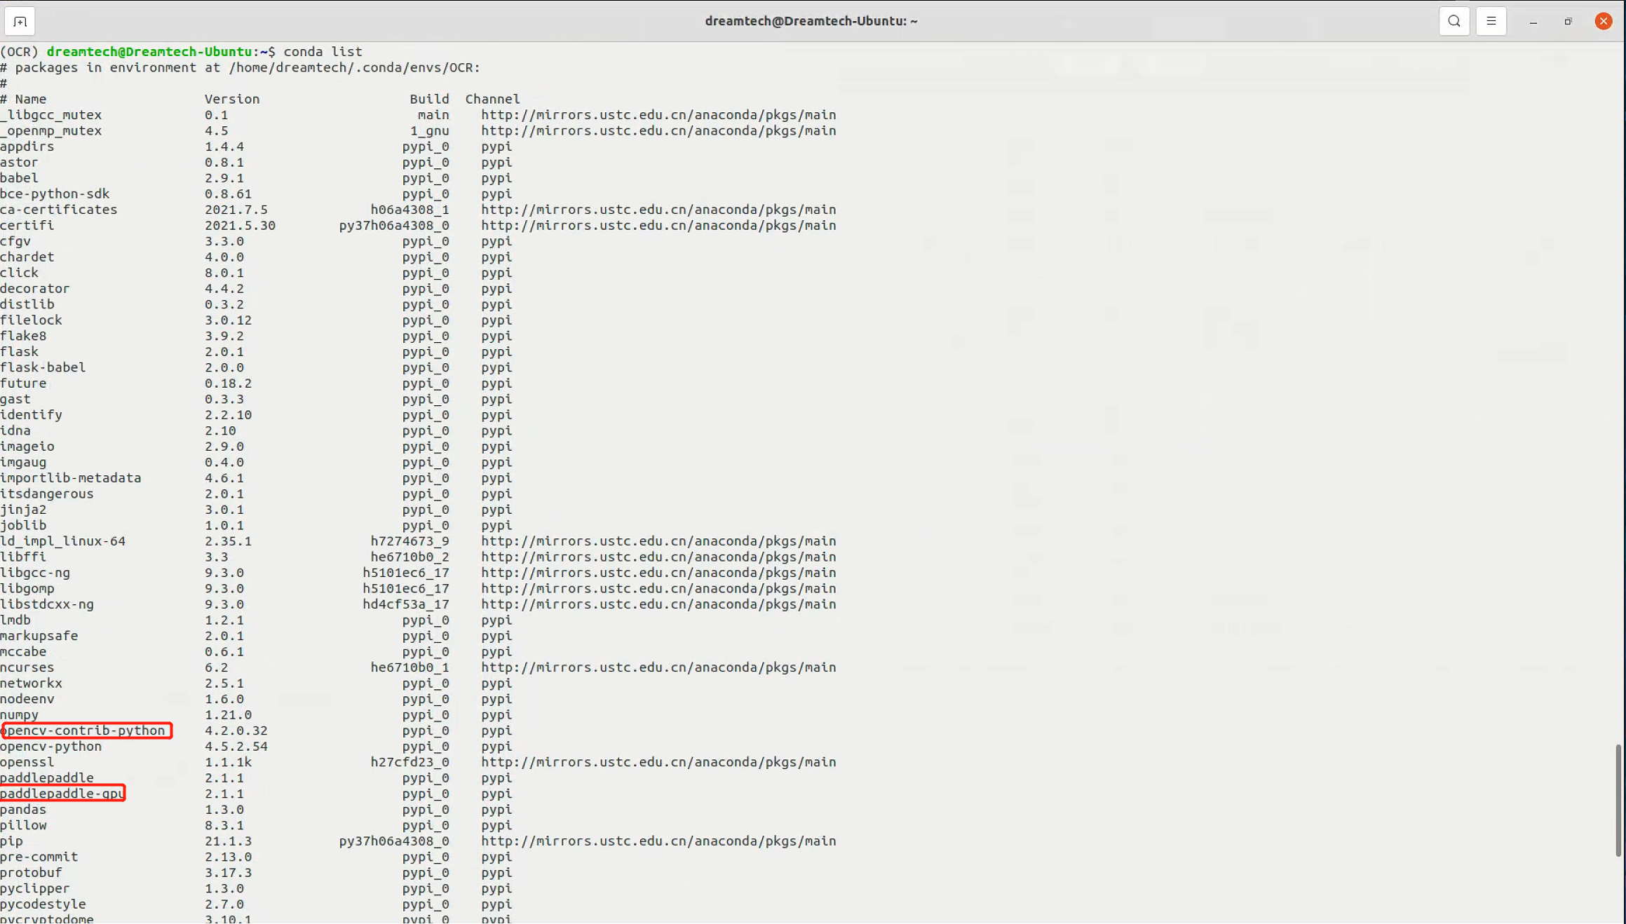
Task: Click the chardet package name
Action: tap(27, 257)
